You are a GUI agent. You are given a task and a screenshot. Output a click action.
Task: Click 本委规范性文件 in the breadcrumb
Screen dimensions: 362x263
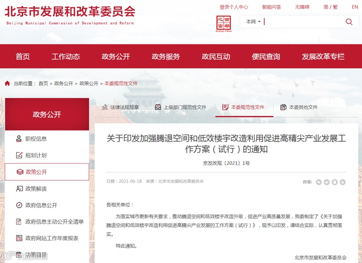pyautogui.click(x=121, y=83)
